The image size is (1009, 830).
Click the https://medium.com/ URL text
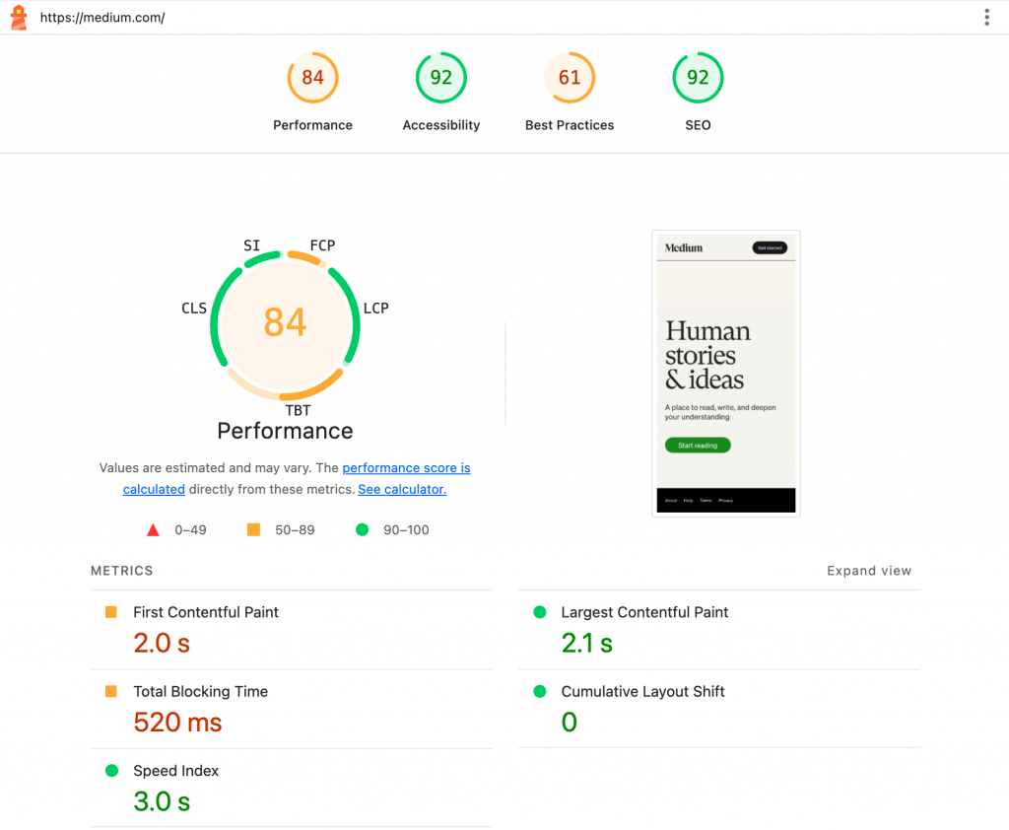pos(102,18)
